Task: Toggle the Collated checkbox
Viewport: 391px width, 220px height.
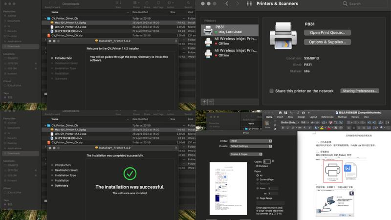Action: [x=257, y=166]
